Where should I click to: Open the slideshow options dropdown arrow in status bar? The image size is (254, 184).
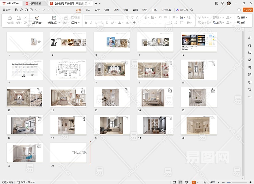click(x=198, y=182)
